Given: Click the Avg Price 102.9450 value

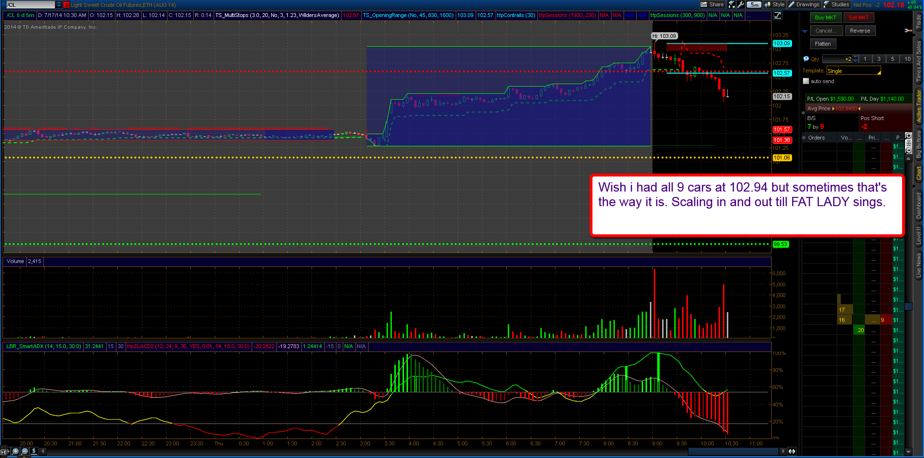Looking at the screenshot, I should point(847,108).
